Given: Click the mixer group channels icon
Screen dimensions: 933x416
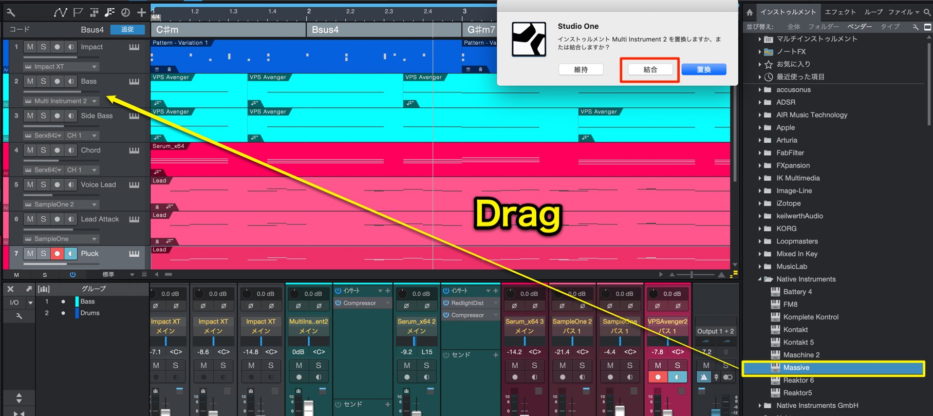Looking at the screenshot, I should (44, 289).
